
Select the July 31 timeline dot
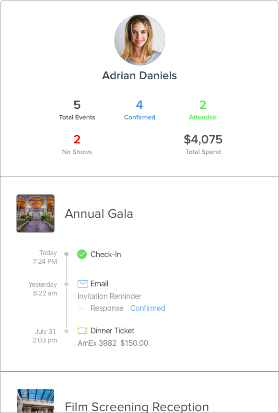(66, 331)
